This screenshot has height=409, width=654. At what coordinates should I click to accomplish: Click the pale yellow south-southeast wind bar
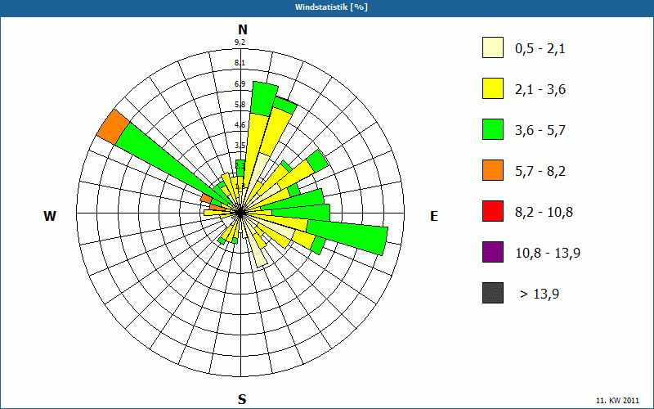pyautogui.click(x=258, y=253)
